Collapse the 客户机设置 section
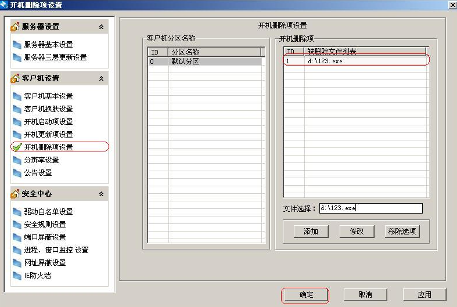Viewport: 457px width, 307px height. (x=101, y=78)
